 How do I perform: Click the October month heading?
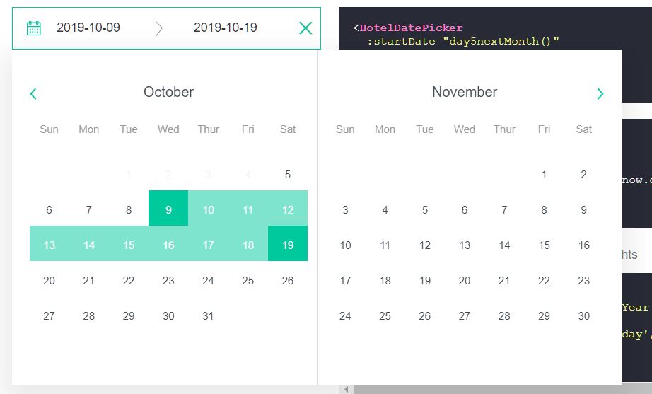click(168, 92)
